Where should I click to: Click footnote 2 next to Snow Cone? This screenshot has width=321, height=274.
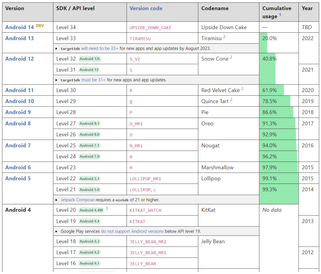[231, 57]
